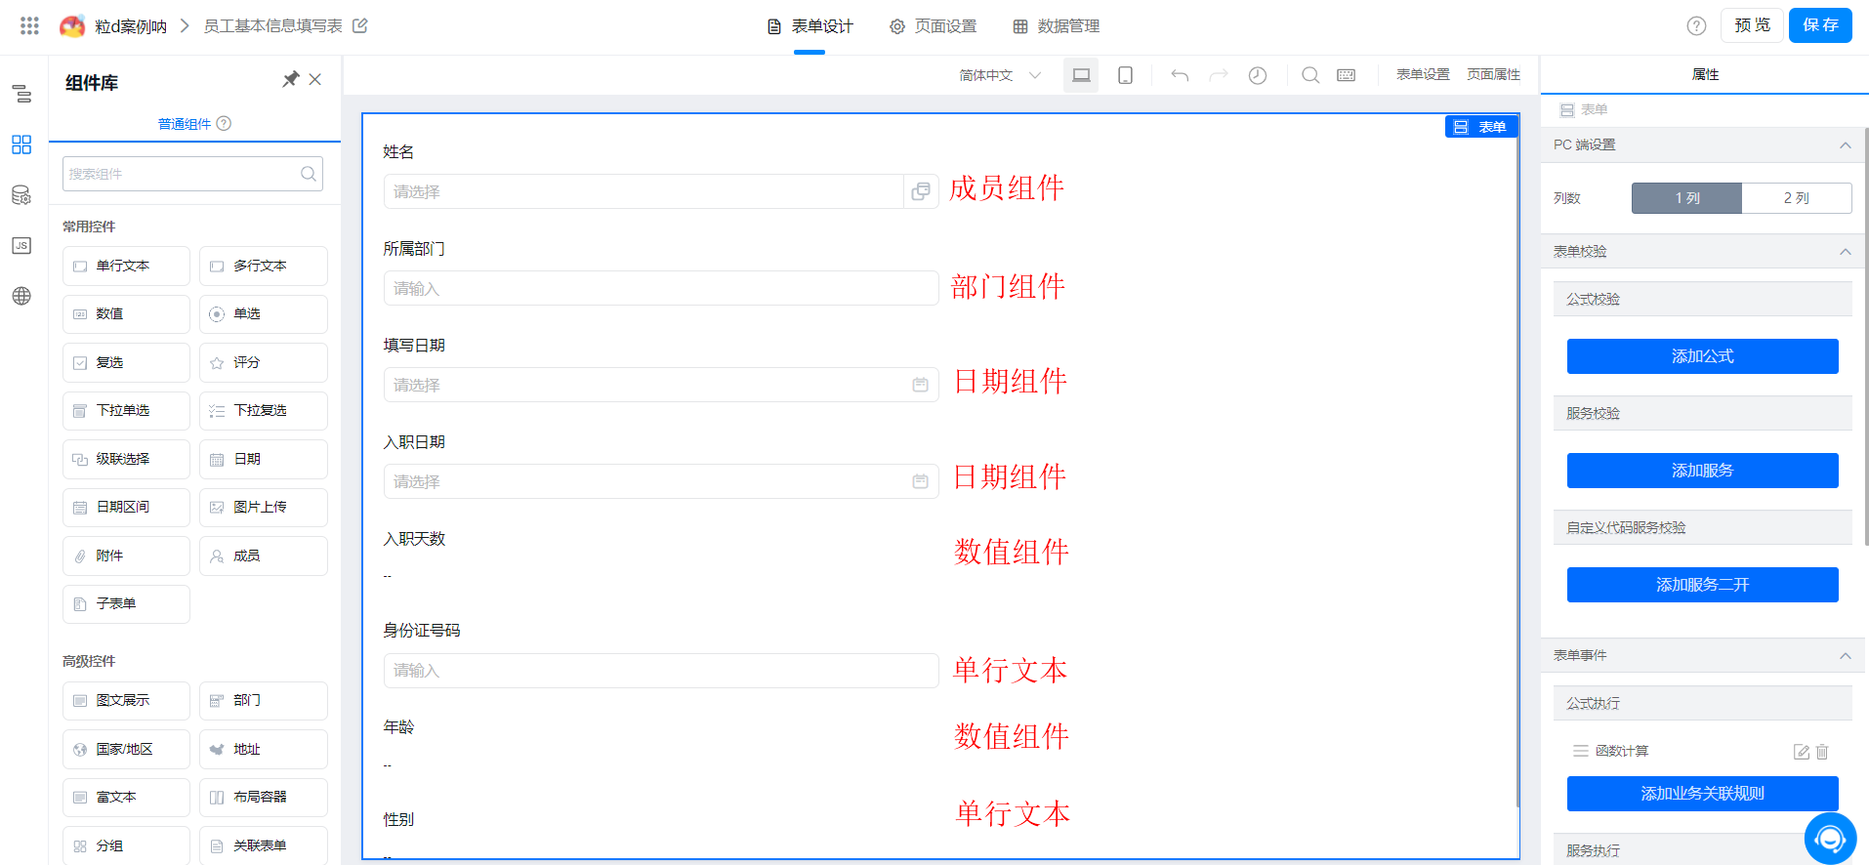Open the data source sidebar icon
The image size is (1869, 865).
point(21,195)
